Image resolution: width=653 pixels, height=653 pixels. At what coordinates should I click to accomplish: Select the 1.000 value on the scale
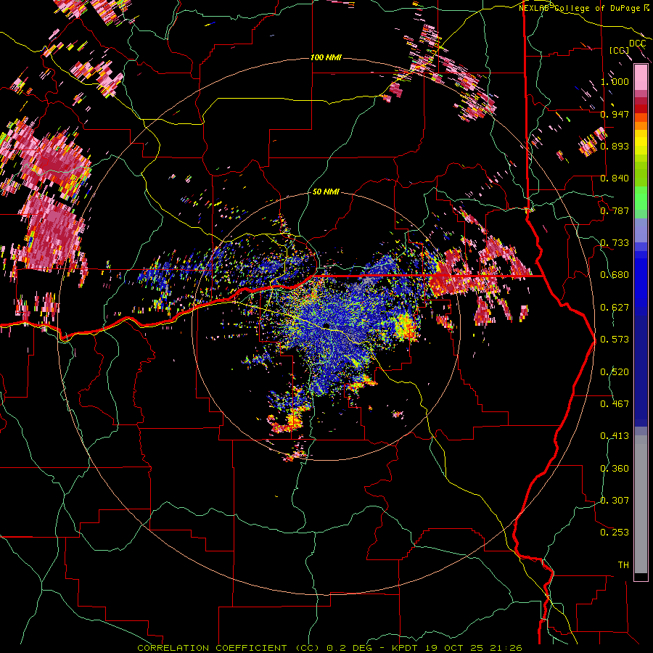(615, 81)
